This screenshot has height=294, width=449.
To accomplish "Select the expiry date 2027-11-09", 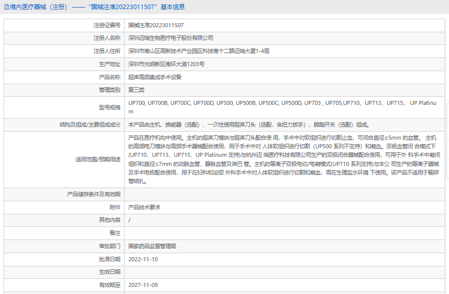I will tap(143, 285).
